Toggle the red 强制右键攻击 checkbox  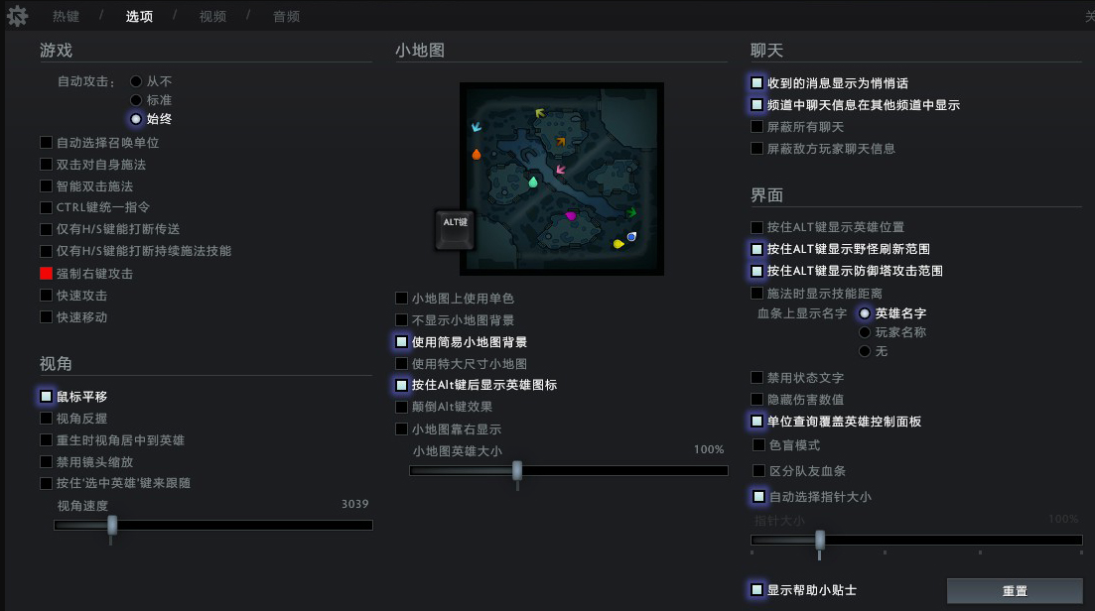[x=46, y=274]
